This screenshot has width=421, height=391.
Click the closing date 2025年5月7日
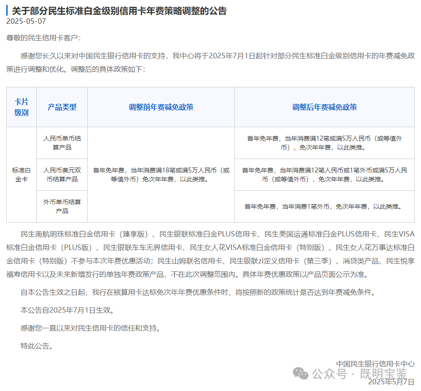pyautogui.click(x=391, y=382)
